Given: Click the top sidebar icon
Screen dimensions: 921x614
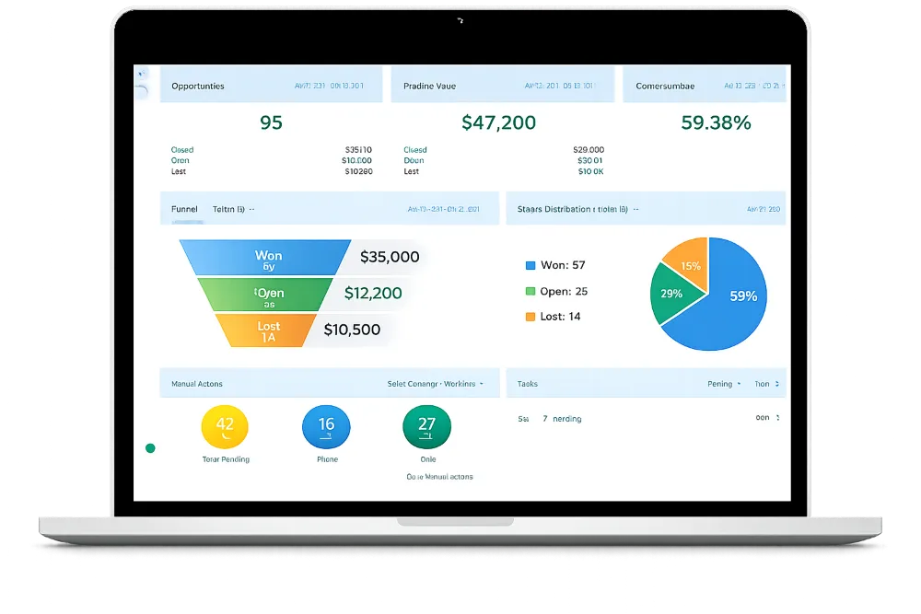Looking at the screenshot, I should [142, 74].
